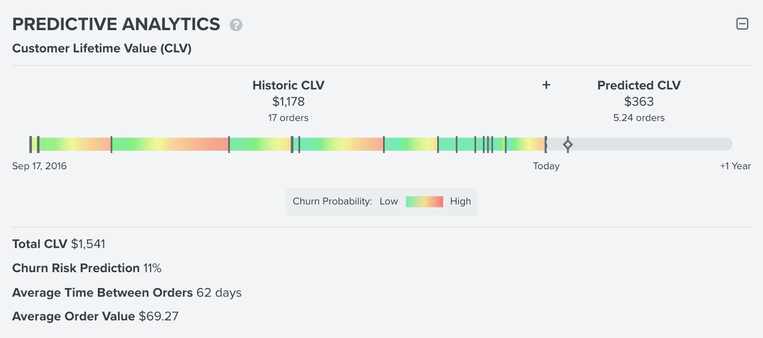The image size is (763, 338).
Task: Click the +1 Year timeline end label
Action: point(735,166)
